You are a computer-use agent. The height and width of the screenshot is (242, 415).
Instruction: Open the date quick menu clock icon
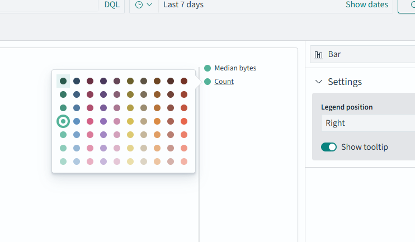click(x=144, y=5)
